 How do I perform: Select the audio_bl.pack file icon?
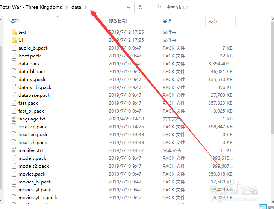(x=14, y=48)
